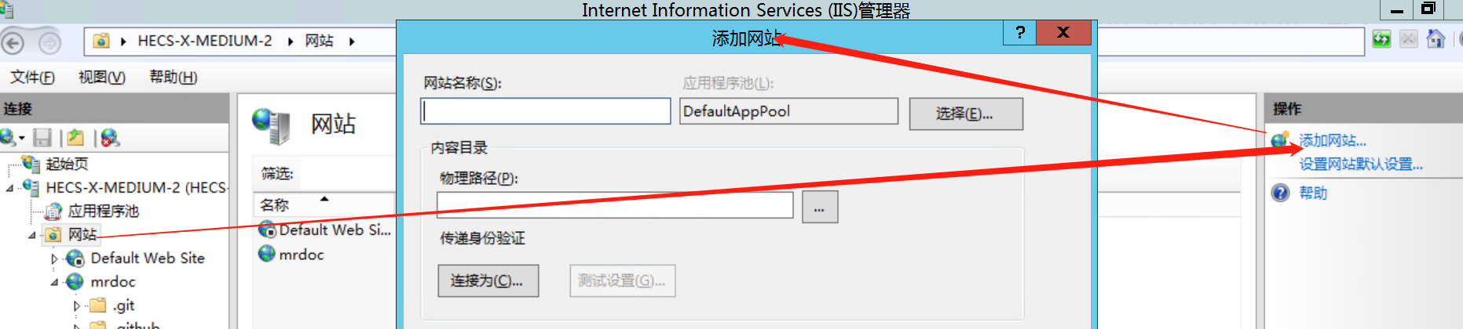Click the 测试设置(G)... button
The width and height of the screenshot is (1463, 329).
pyautogui.click(x=622, y=280)
